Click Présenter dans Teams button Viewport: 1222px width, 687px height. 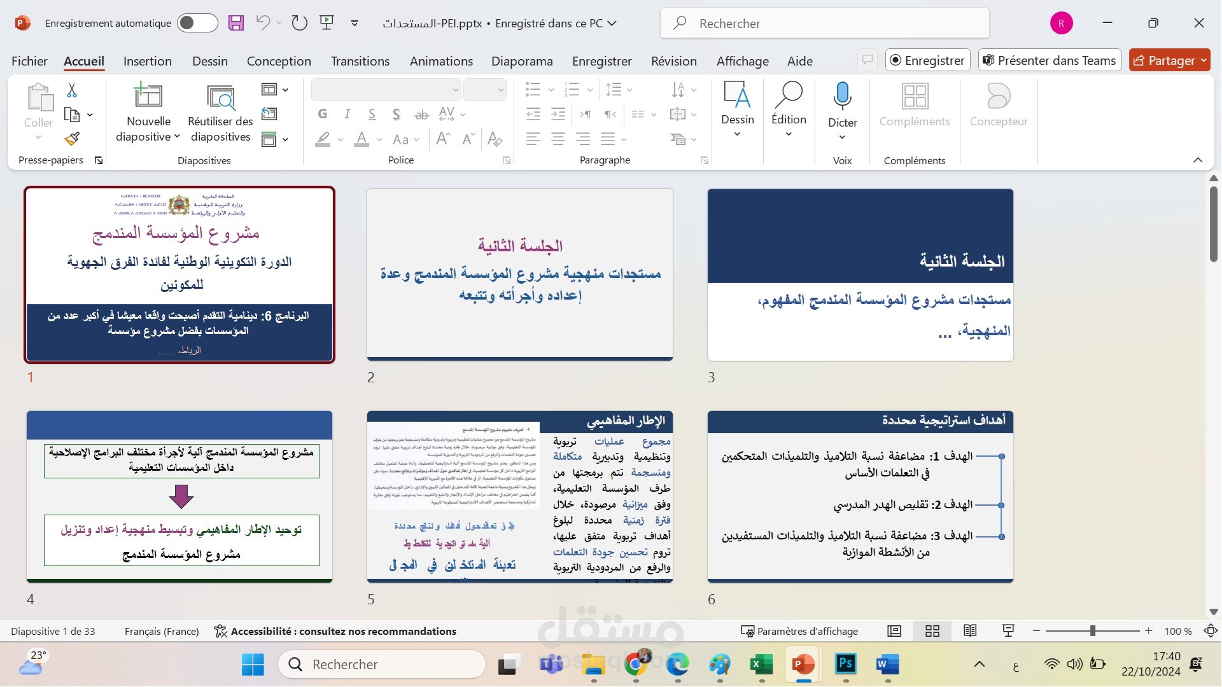[x=1049, y=60]
